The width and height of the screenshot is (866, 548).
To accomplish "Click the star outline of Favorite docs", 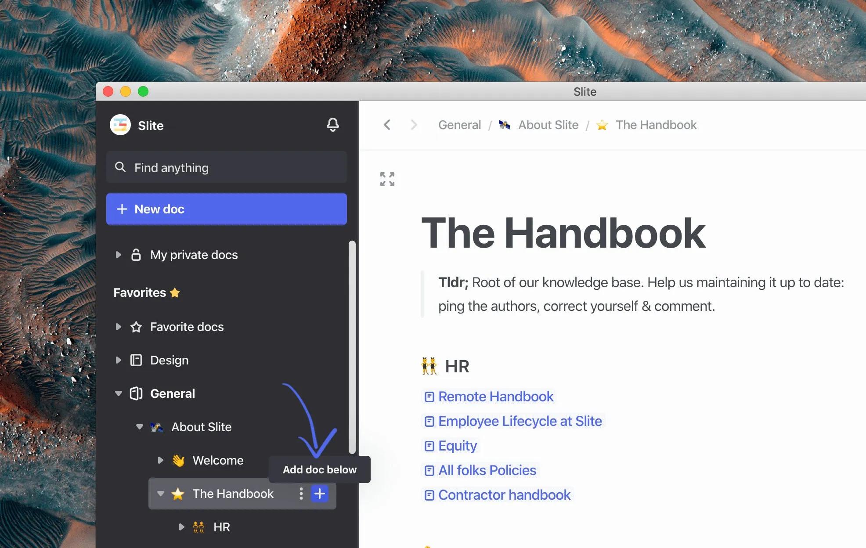I will pos(136,327).
